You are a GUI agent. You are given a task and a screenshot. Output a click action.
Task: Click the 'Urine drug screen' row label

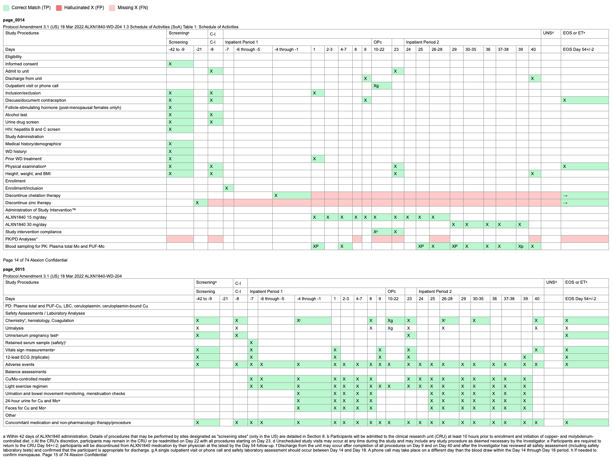[x=22, y=122]
